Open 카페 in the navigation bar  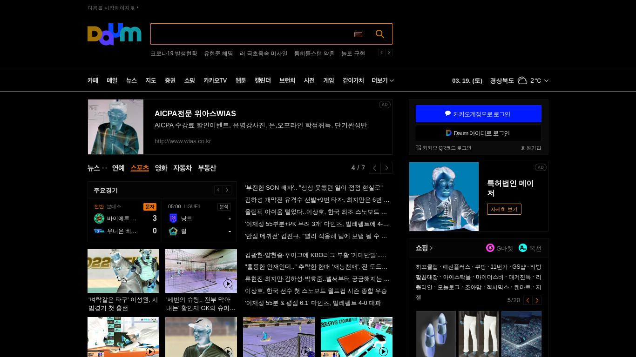pos(93,80)
